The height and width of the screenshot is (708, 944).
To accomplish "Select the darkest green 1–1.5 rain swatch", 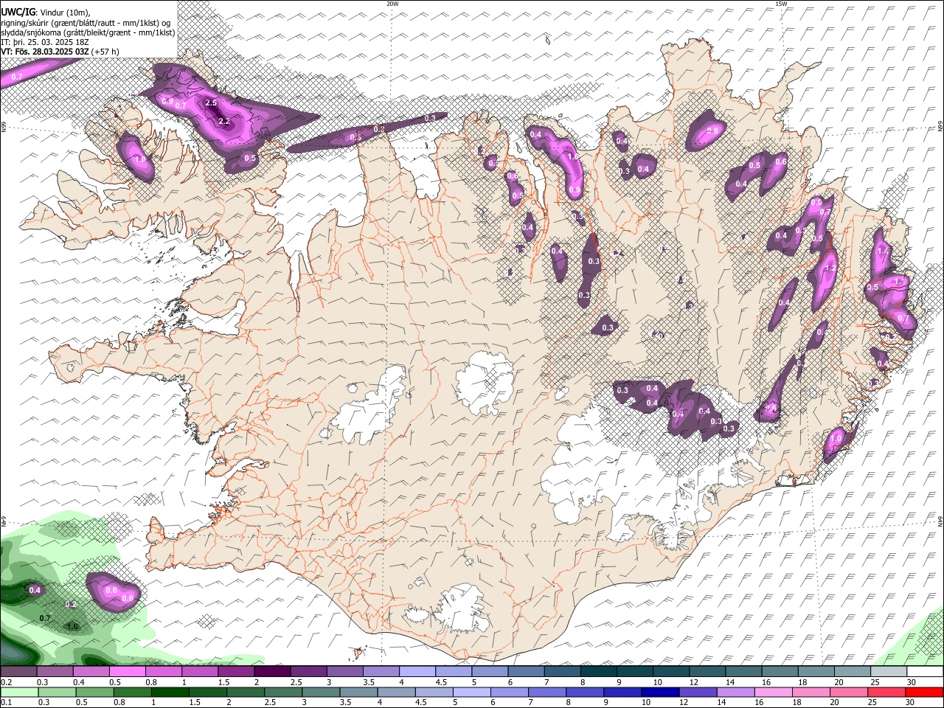I will (170, 692).
